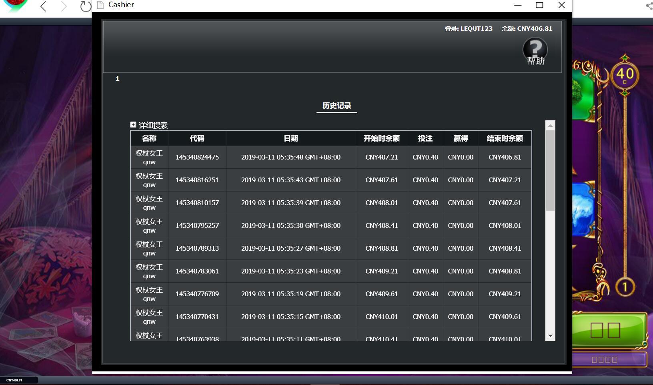Click 权杖女王 qnw in row with code 145340824475
This screenshot has height=385, width=653.
point(149,157)
